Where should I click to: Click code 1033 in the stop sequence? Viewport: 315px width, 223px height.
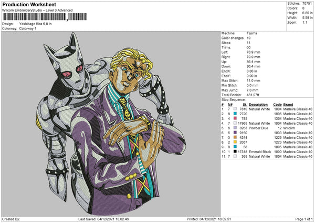(x=278, y=133)
